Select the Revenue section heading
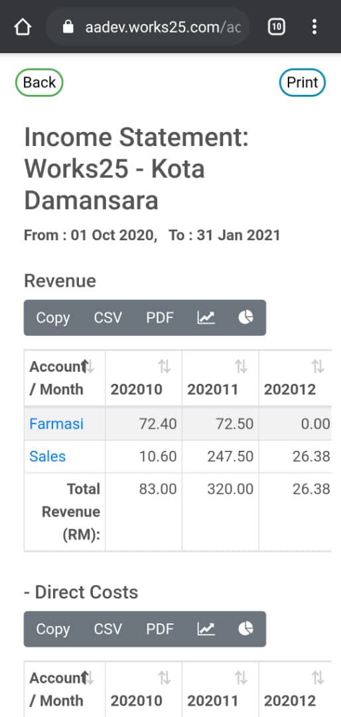Viewport: 341px width, 717px height. [60, 281]
